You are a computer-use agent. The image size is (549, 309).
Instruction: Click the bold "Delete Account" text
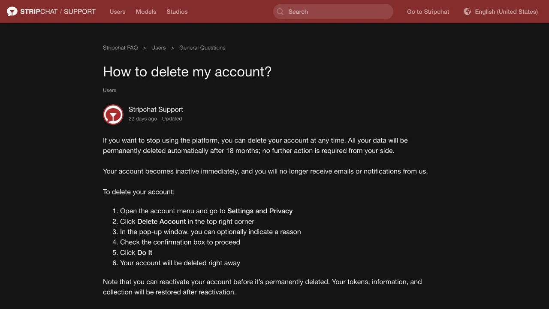pos(162,221)
